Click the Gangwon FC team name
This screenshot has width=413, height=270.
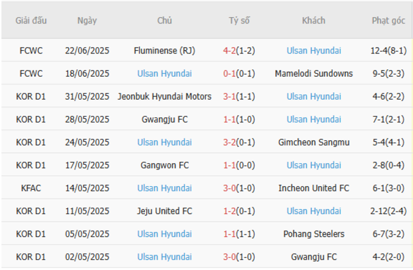(x=165, y=165)
